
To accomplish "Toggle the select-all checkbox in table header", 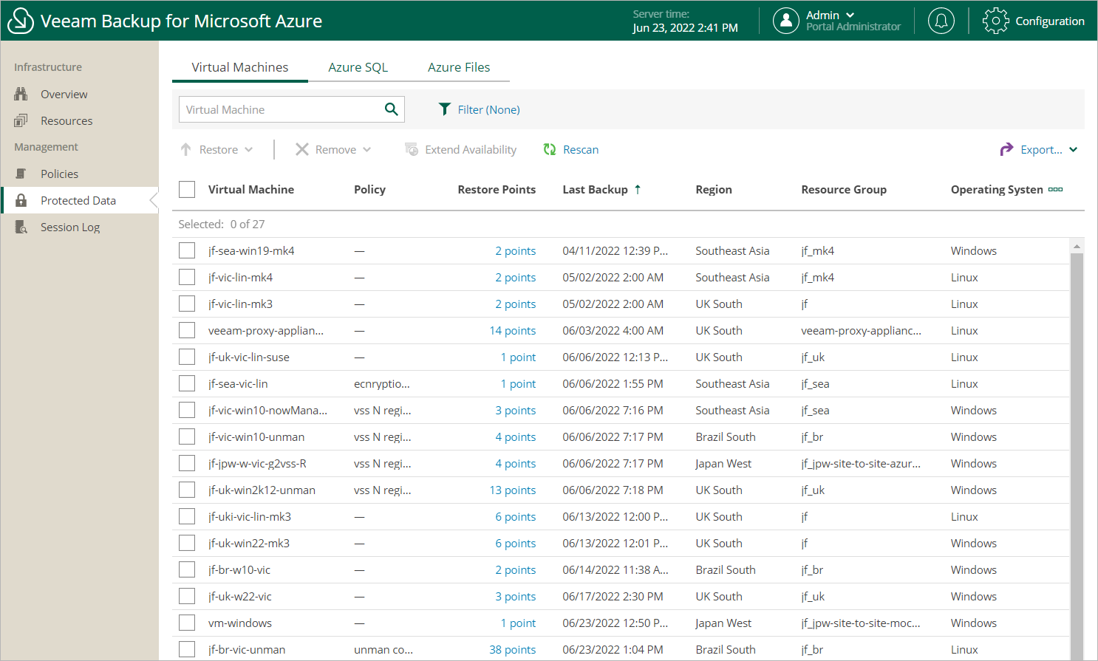I will [187, 189].
